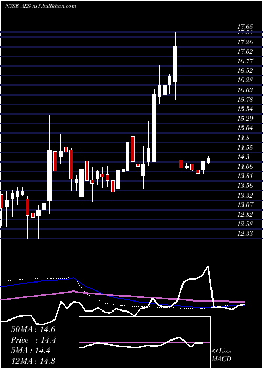Click the 13.32 price axis label
Screen dimensions: 263x369
coord(246,196)
